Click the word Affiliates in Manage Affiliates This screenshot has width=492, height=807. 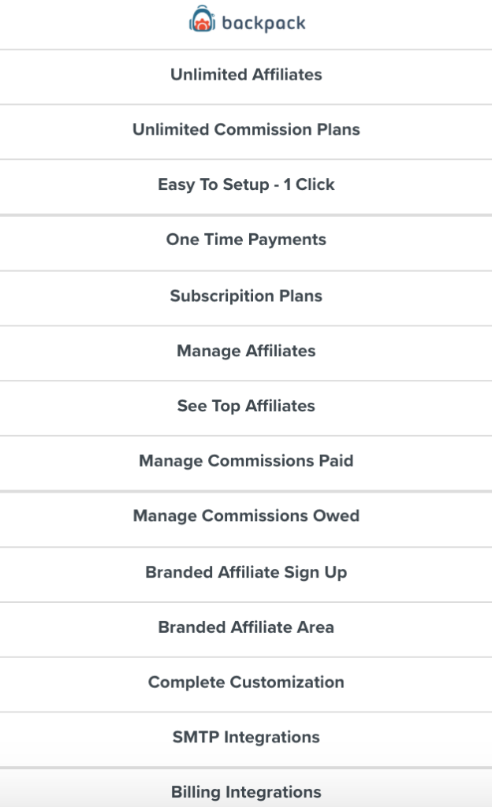click(x=281, y=351)
